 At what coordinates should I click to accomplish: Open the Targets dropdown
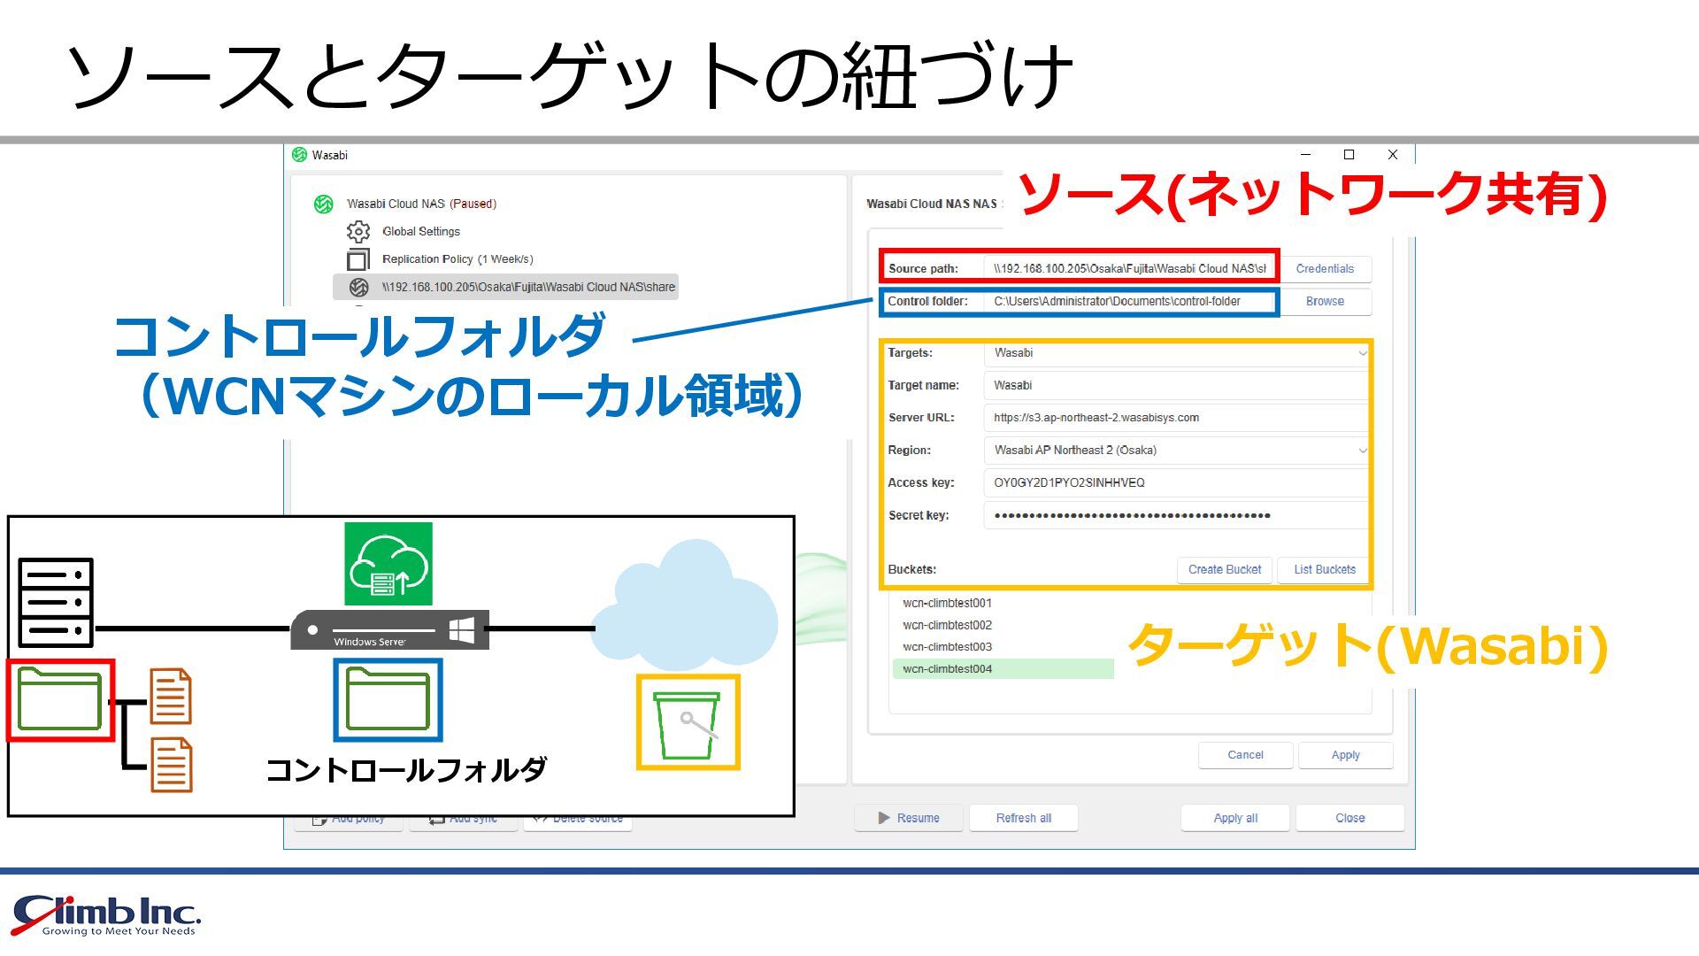(1362, 353)
